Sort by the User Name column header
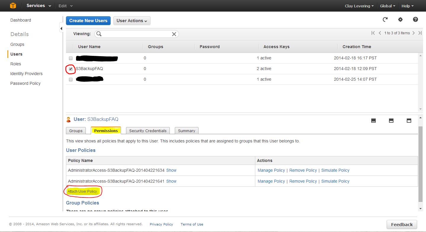The image size is (426, 232). [x=89, y=47]
